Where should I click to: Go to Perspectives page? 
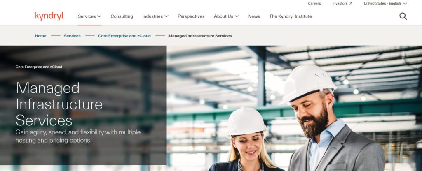191,16
